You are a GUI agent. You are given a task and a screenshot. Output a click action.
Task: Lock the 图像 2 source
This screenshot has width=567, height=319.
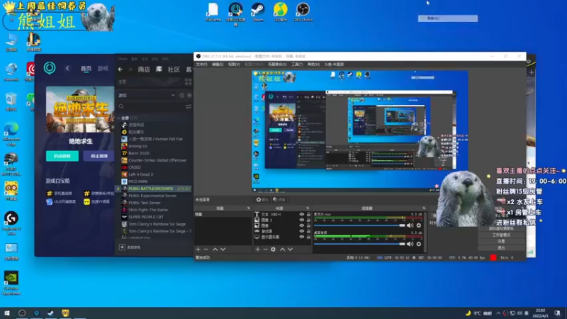click(308, 220)
